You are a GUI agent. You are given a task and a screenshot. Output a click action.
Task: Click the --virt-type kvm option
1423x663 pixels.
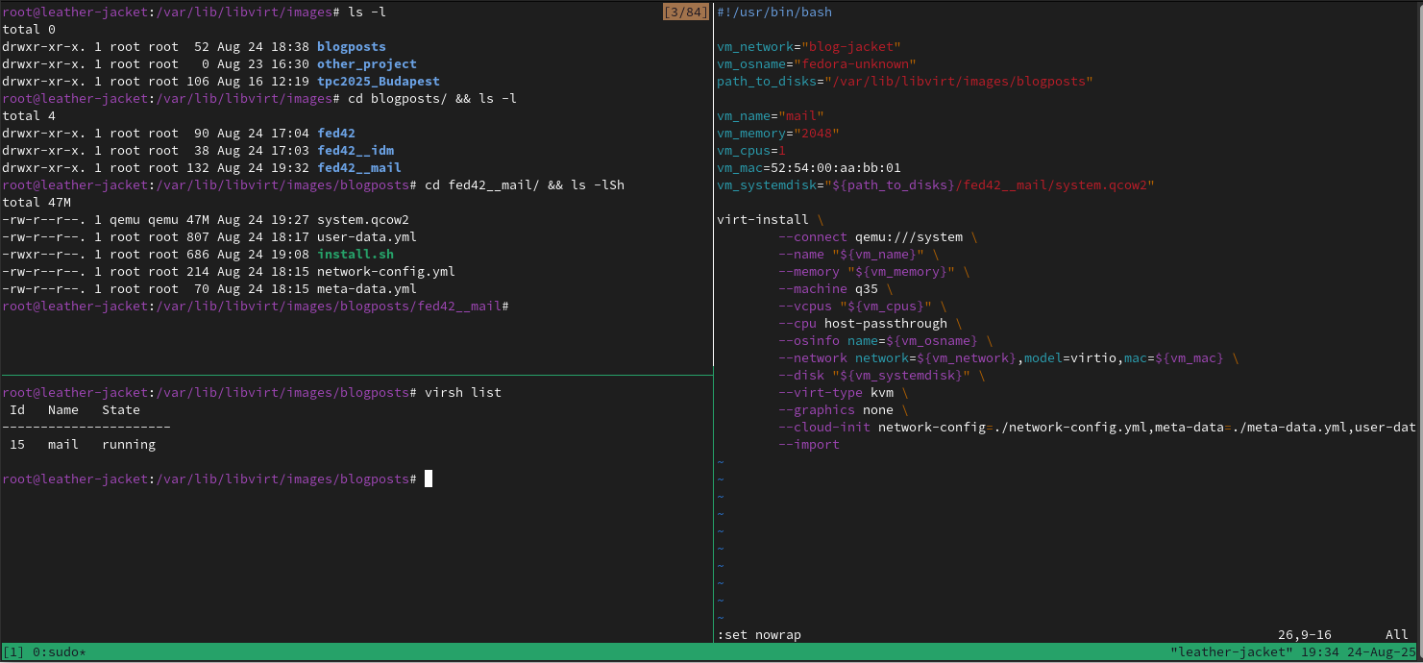tap(844, 392)
